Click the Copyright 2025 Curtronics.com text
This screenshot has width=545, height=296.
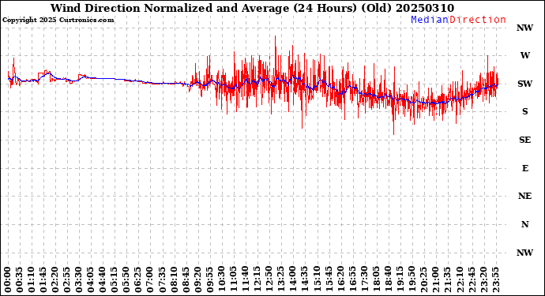coord(58,21)
